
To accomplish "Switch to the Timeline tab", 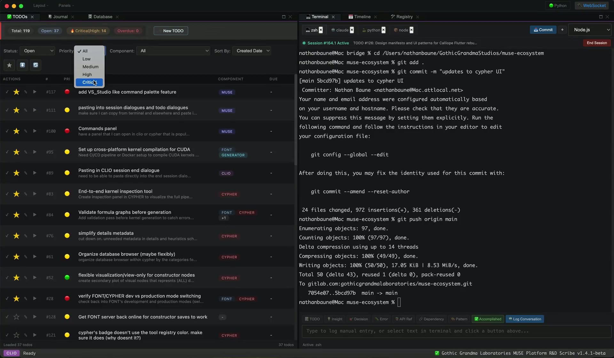I will 362,17.
